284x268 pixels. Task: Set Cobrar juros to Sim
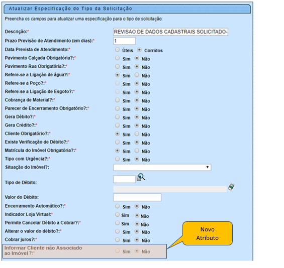point(117,239)
